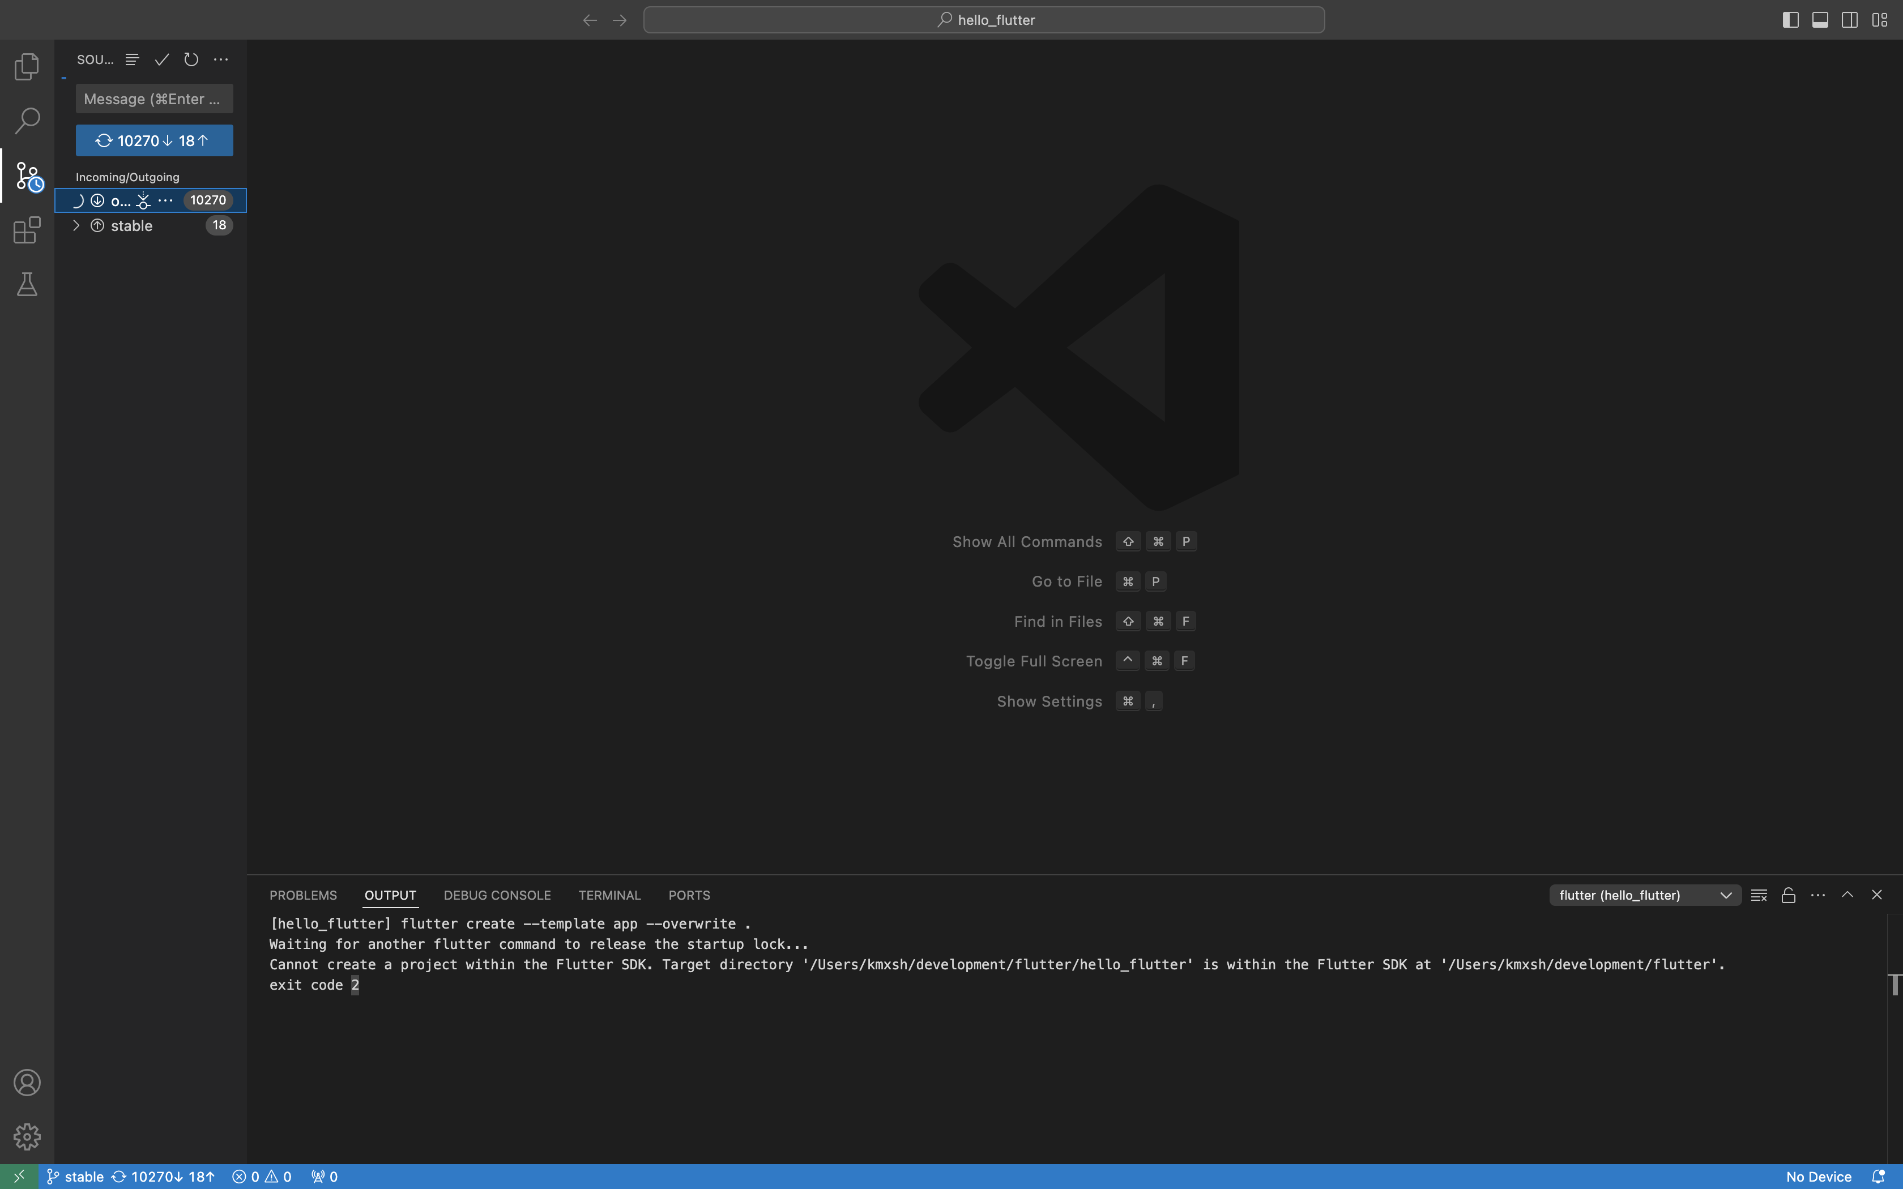Refresh the Source Control view
The width and height of the screenshot is (1903, 1189).
(x=191, y=60)
